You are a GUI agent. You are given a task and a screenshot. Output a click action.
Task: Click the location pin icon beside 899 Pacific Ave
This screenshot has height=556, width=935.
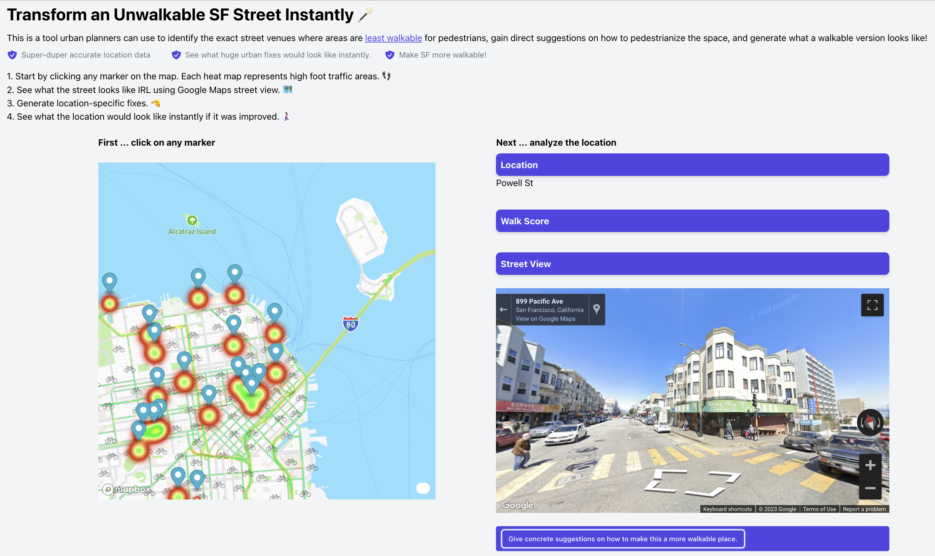point(596,310)
